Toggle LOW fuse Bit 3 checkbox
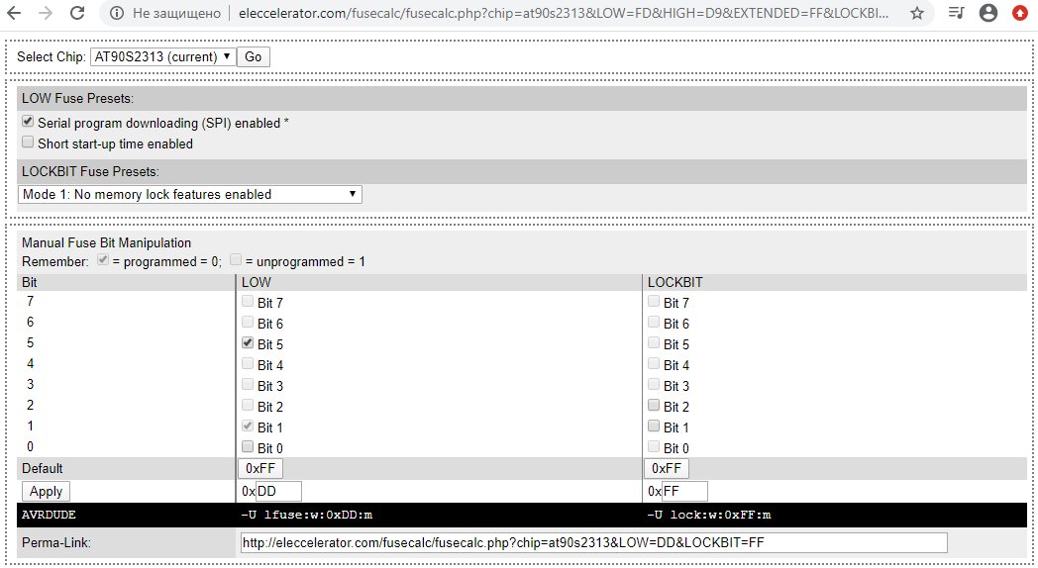The width and height of the screenshot is (1038, 568). pos(248,384)
